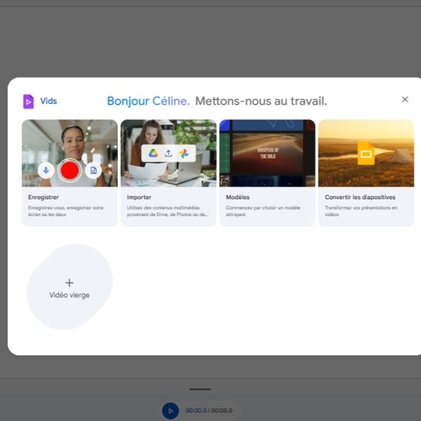
Task: Click 'Transformez vos présentations en vidéos' description
Action: click(x=361, y=211)
